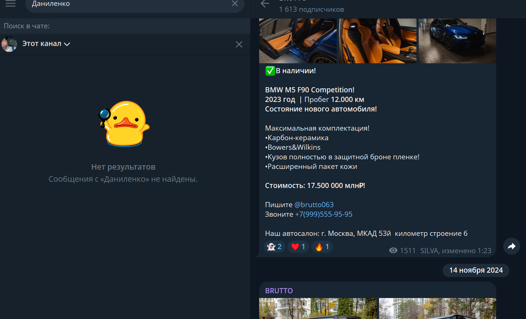Open the orange leather seats photo
Viewport: 526px width, 319px height.
tap(377, 41)
